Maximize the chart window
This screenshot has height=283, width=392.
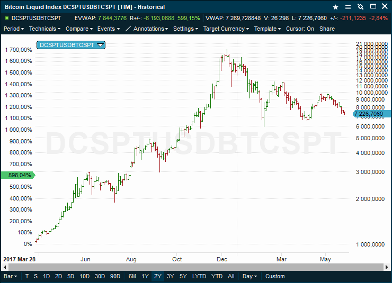click(x=373, y=6)
